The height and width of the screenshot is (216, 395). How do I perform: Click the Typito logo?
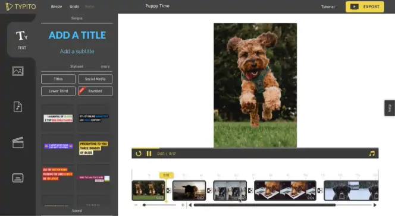[21, 7]
